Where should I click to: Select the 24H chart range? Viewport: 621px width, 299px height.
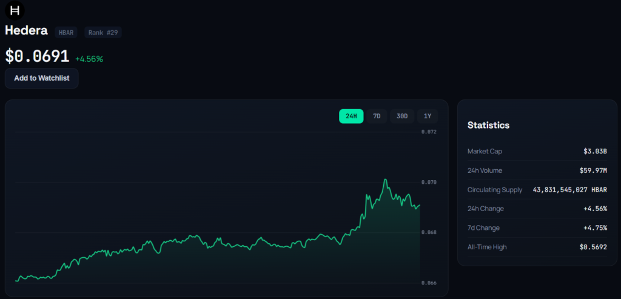(351, 116)
